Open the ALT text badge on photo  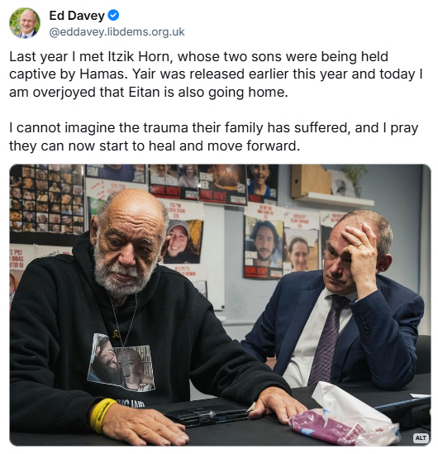tap(421, 437)
